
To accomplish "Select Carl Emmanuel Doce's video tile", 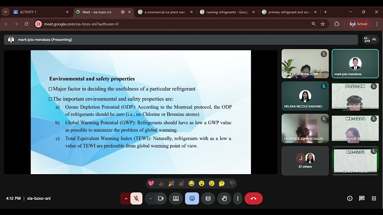I will pyautogui.click(x=355, y=96).
